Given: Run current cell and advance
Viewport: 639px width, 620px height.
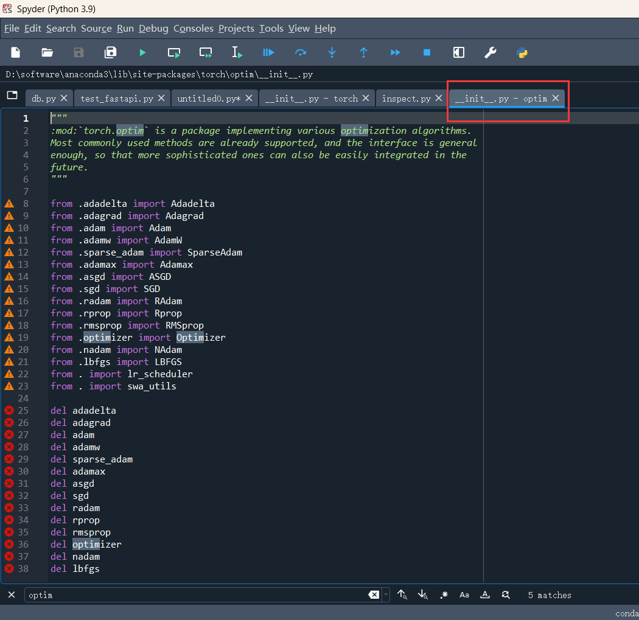Looking at the screenshot, I should [206, 52].
